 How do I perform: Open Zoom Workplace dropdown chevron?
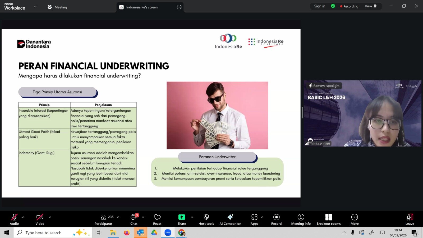click(35, 7)
